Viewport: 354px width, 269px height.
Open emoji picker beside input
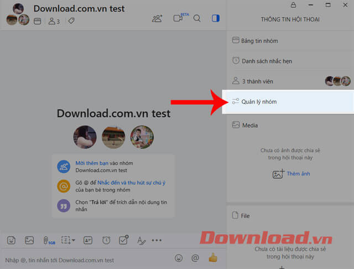click(x=179, y=258)
